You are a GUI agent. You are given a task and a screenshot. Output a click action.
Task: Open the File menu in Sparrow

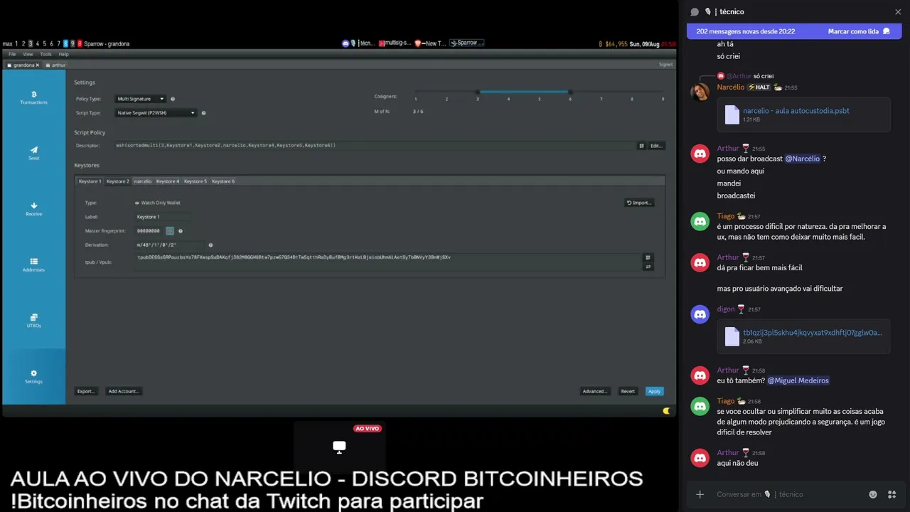click(x=12, y=54)
